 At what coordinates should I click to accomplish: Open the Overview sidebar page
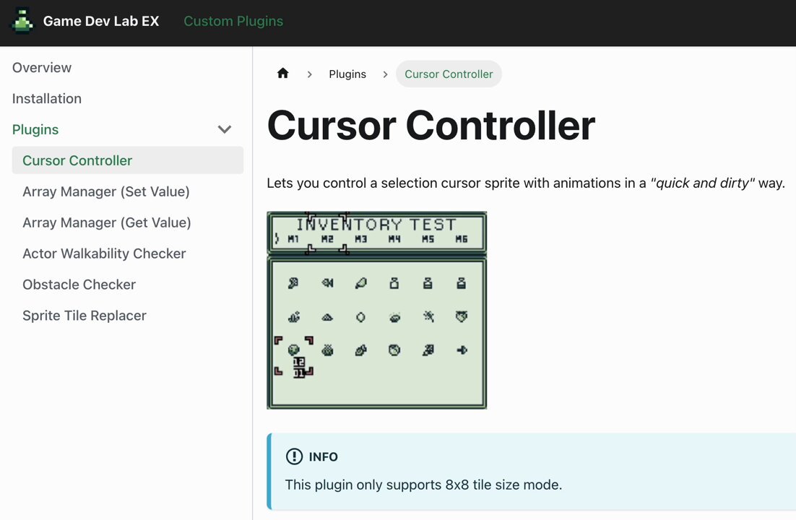coord(42,68)
